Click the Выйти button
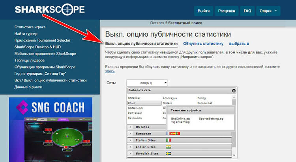The height and width of the screenshot is (162, 296). pos(204,11)
